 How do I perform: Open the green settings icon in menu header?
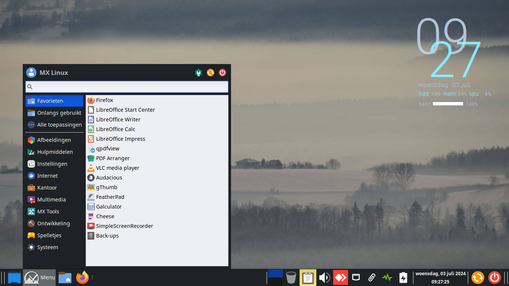point(199,73)
